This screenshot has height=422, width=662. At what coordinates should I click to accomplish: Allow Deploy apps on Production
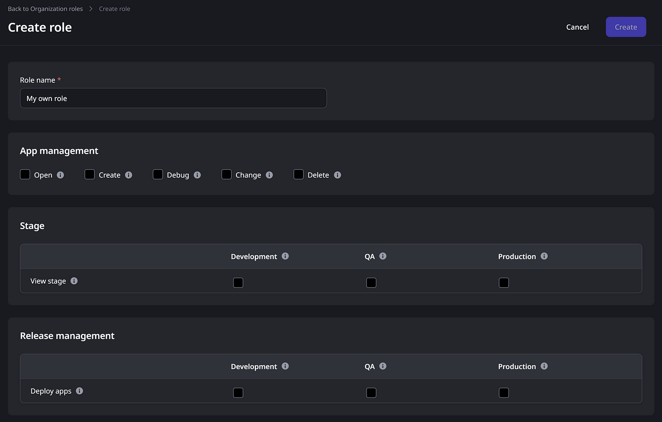504,393
